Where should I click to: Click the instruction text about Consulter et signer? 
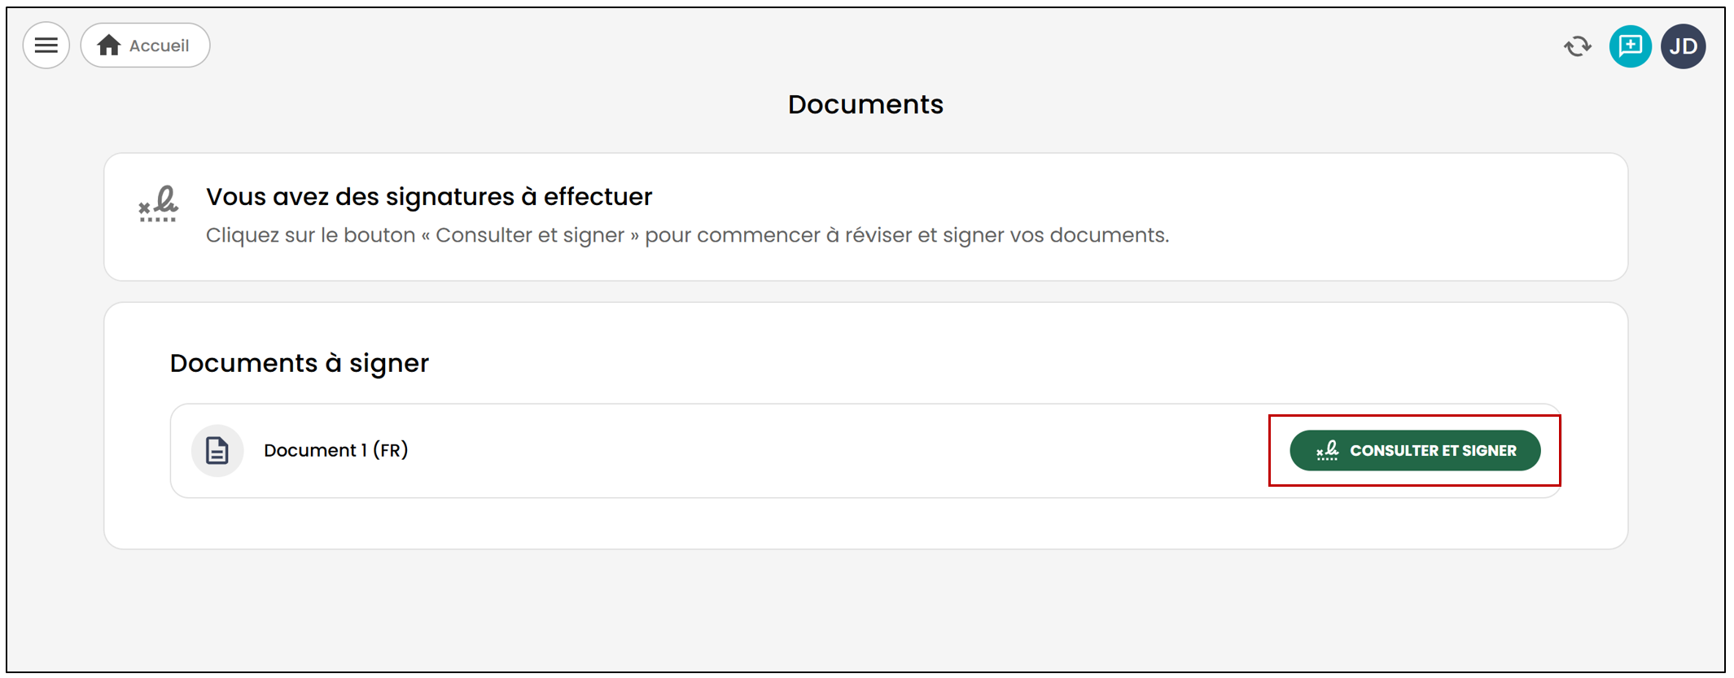[687, 235]
